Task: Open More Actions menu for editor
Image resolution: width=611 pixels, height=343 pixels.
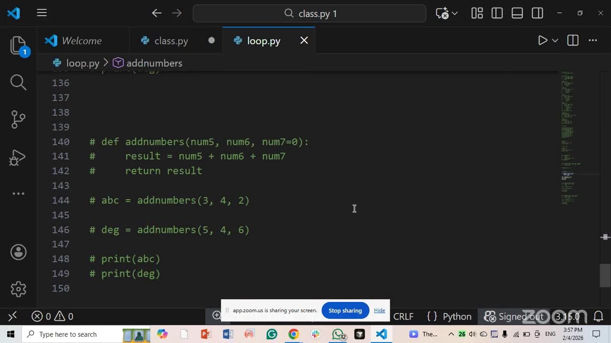Action: (x=593, y=40)
